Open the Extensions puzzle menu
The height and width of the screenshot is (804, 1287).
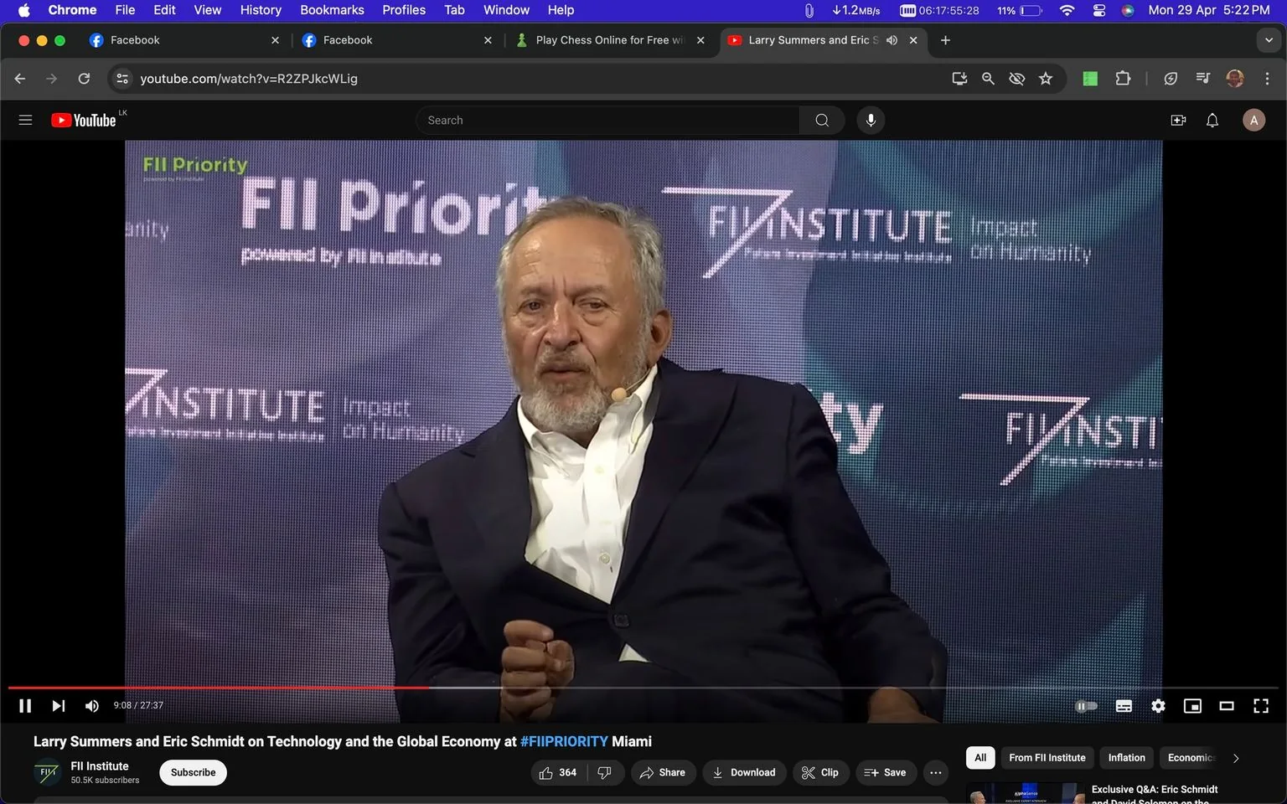[x=1123, y=78]
